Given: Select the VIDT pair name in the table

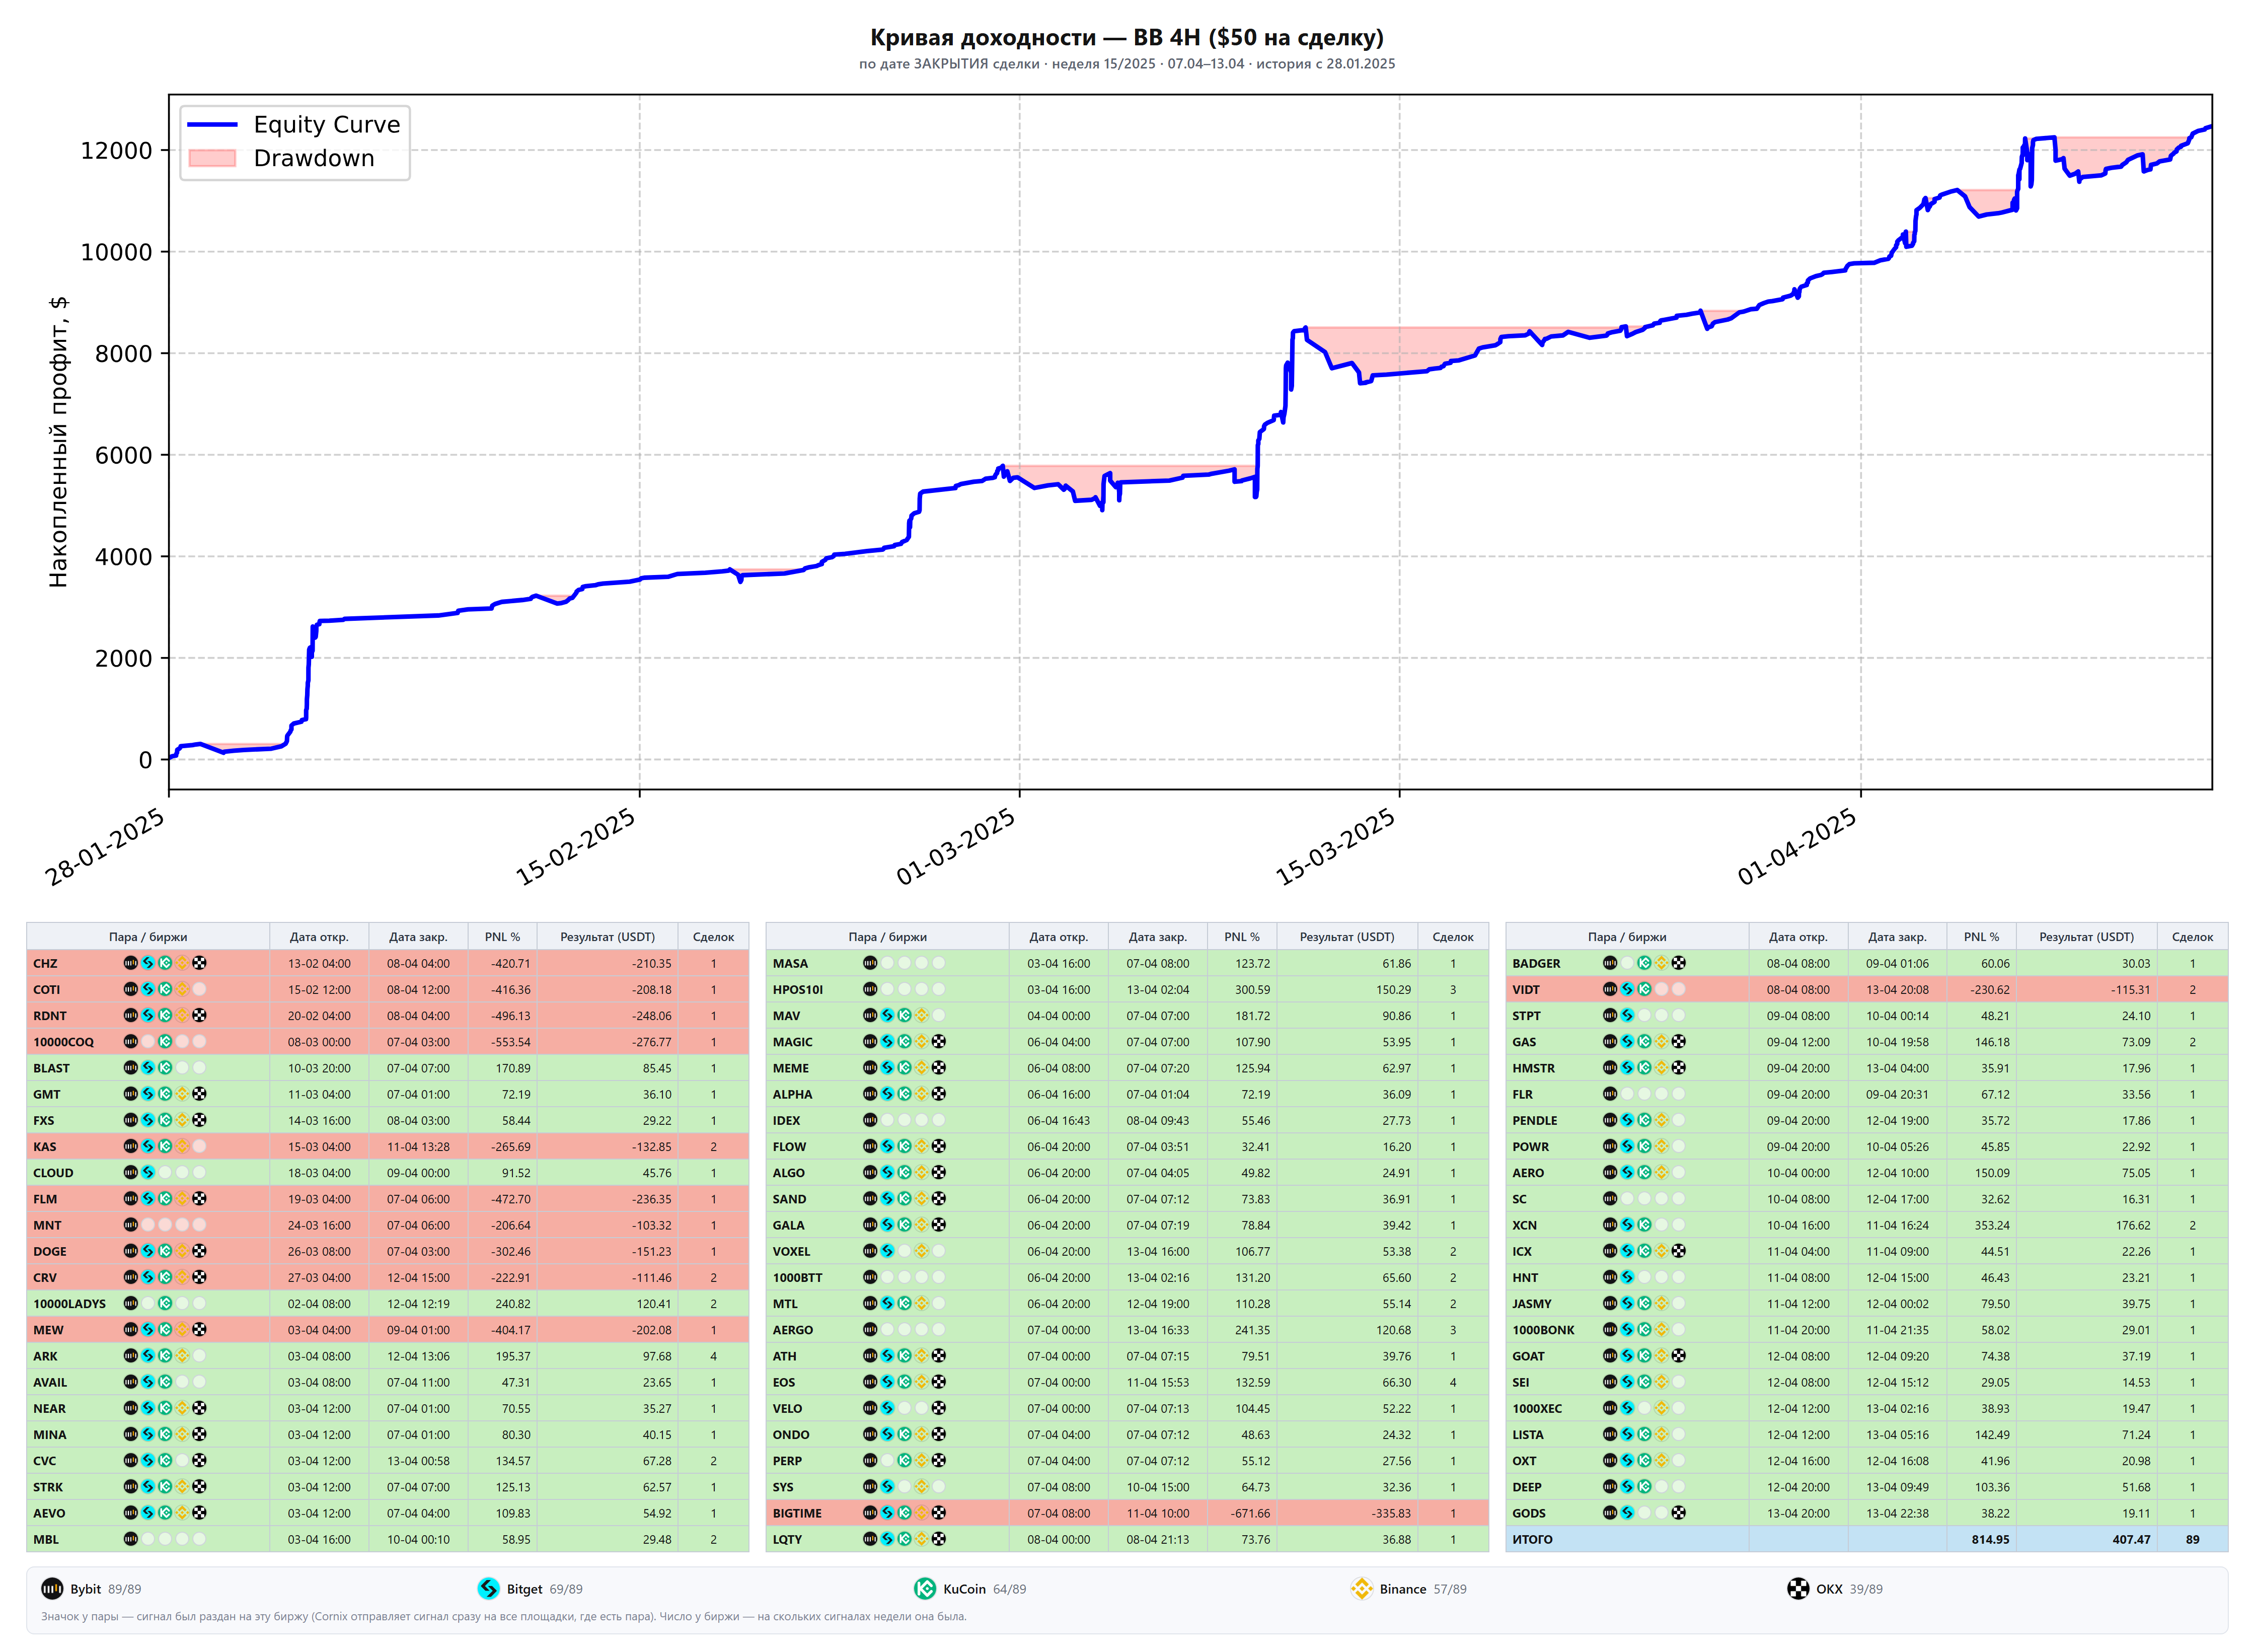Looking at the screenshot, I should tap(1525, 990).
